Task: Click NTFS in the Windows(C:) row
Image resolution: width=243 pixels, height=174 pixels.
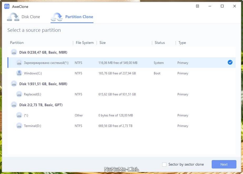Action: click(x=78, y=73)
